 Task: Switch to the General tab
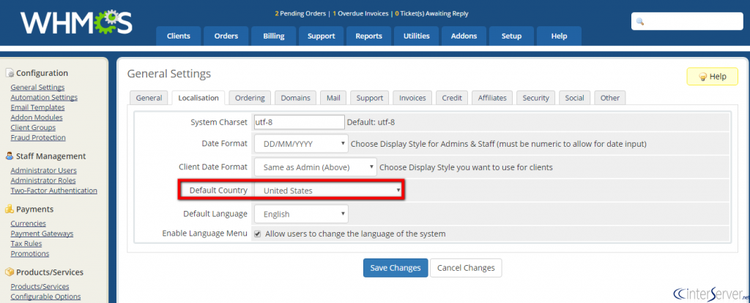point(149,98)
